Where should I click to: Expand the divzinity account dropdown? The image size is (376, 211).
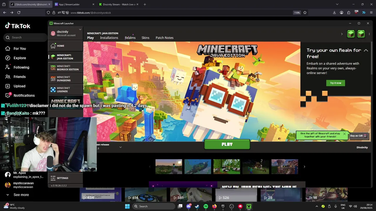(x=80, y=29)
